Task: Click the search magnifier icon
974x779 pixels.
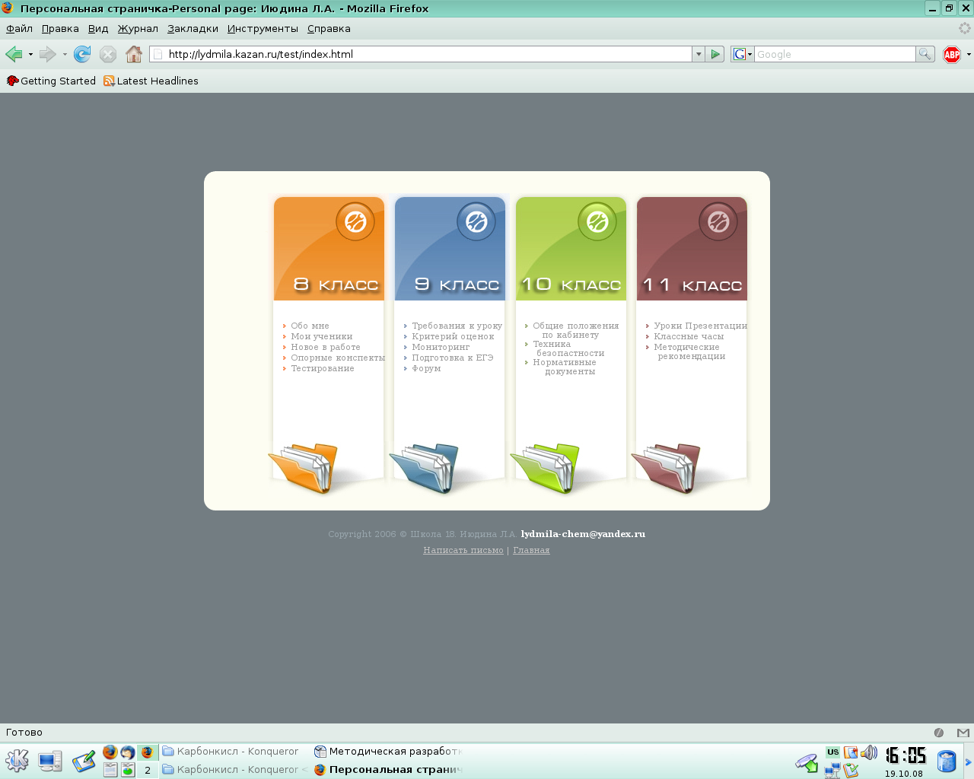Action: pyautogui.click(x=925, y=54)
